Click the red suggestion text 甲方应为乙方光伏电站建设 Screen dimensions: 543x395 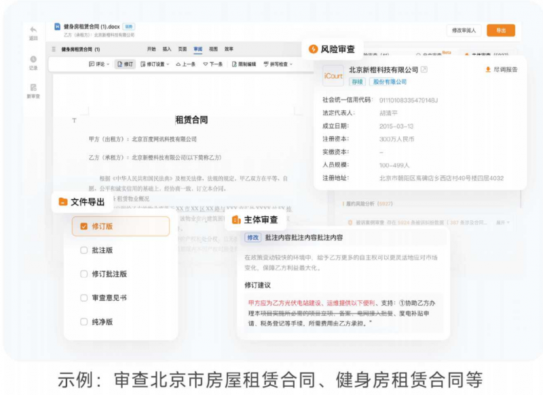[x=284, y=303]
